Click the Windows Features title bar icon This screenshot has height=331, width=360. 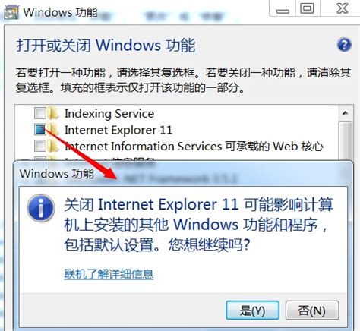click(x=11, y=12)
